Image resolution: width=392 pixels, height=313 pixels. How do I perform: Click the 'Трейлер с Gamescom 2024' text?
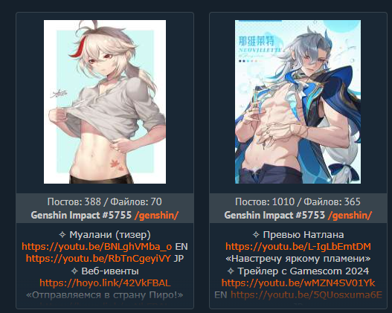pyautogui.click(x=303, y=271)
